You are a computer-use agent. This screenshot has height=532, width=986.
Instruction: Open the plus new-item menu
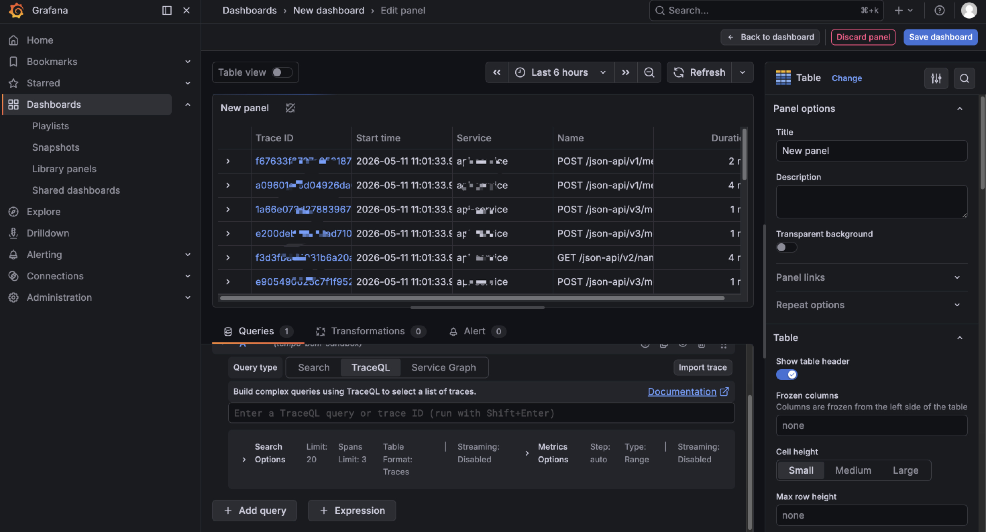[x=903, y=10]
